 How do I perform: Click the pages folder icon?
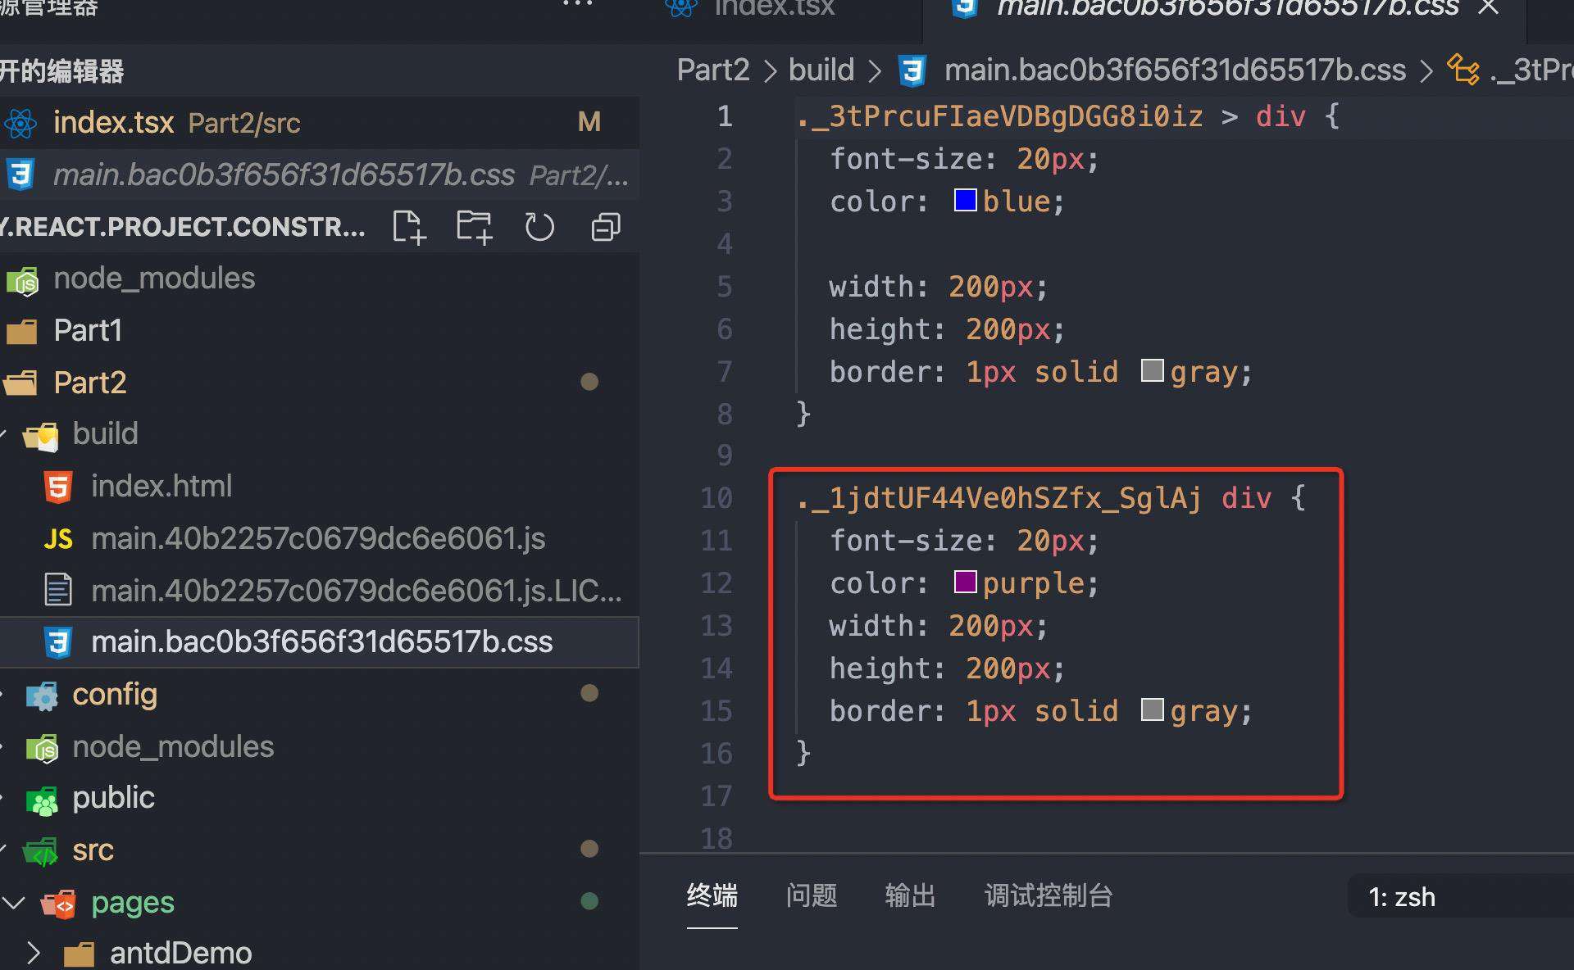(59, 904)
